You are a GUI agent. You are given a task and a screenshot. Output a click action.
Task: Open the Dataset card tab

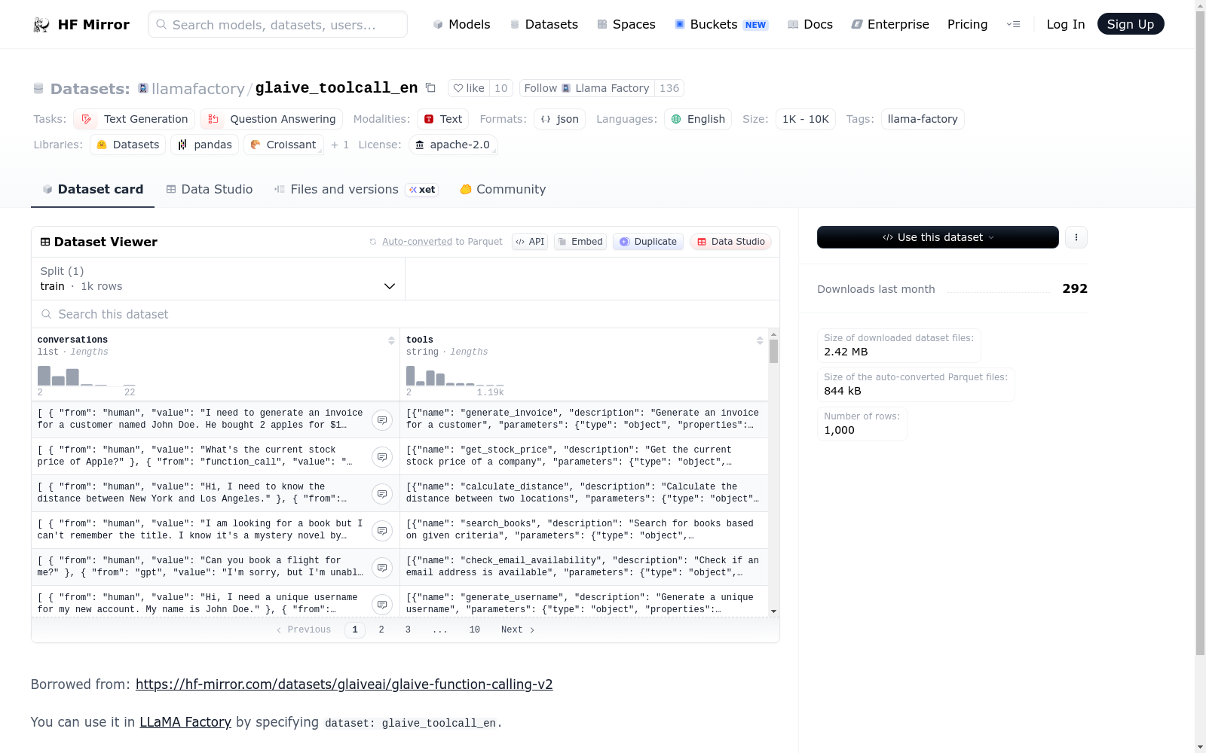[93, 190]
